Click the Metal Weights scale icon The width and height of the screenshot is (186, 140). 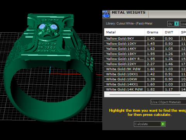106,14
